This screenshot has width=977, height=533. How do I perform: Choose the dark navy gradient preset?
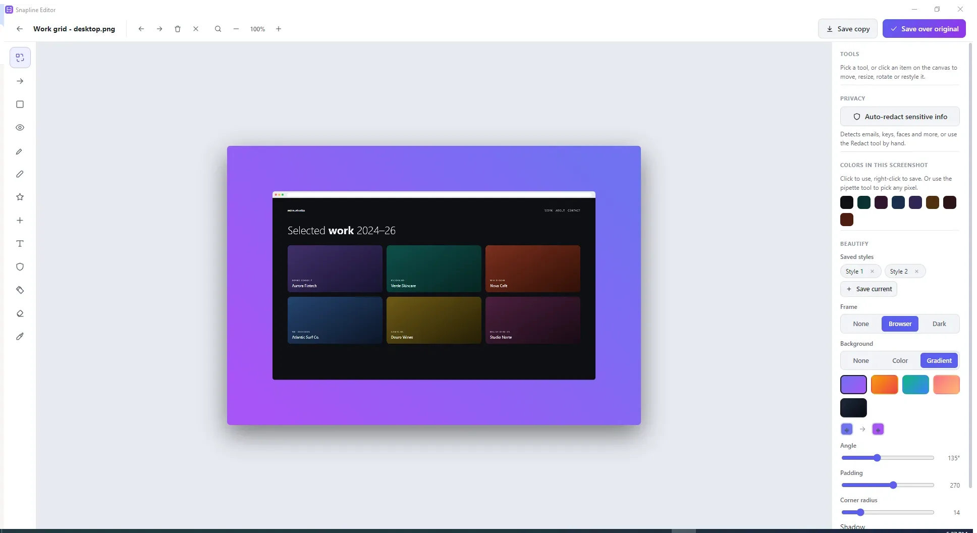(x=853, y=408)
